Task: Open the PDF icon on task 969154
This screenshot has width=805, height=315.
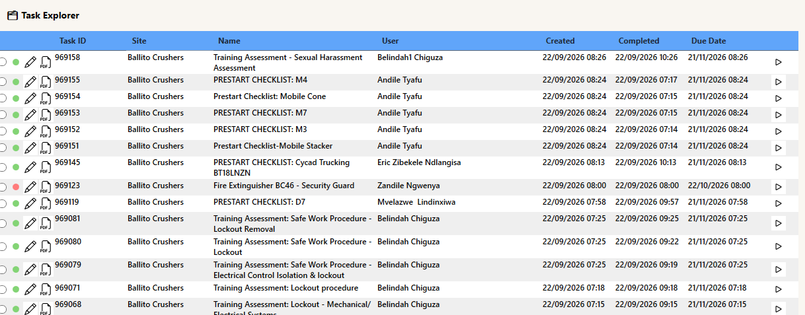Action: click(45, 99)
